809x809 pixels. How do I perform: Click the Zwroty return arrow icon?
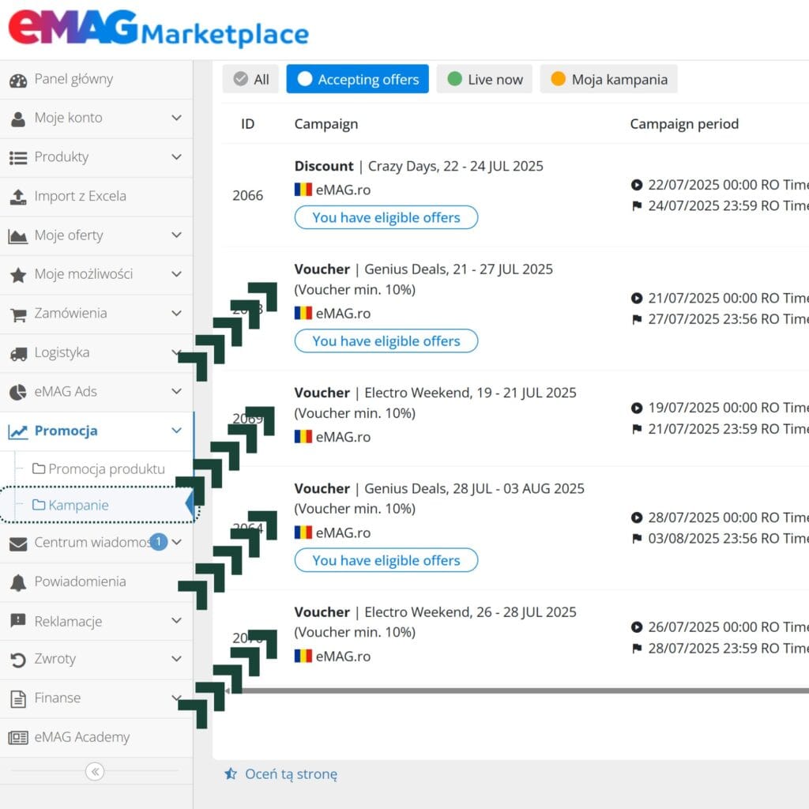point(18,660)
